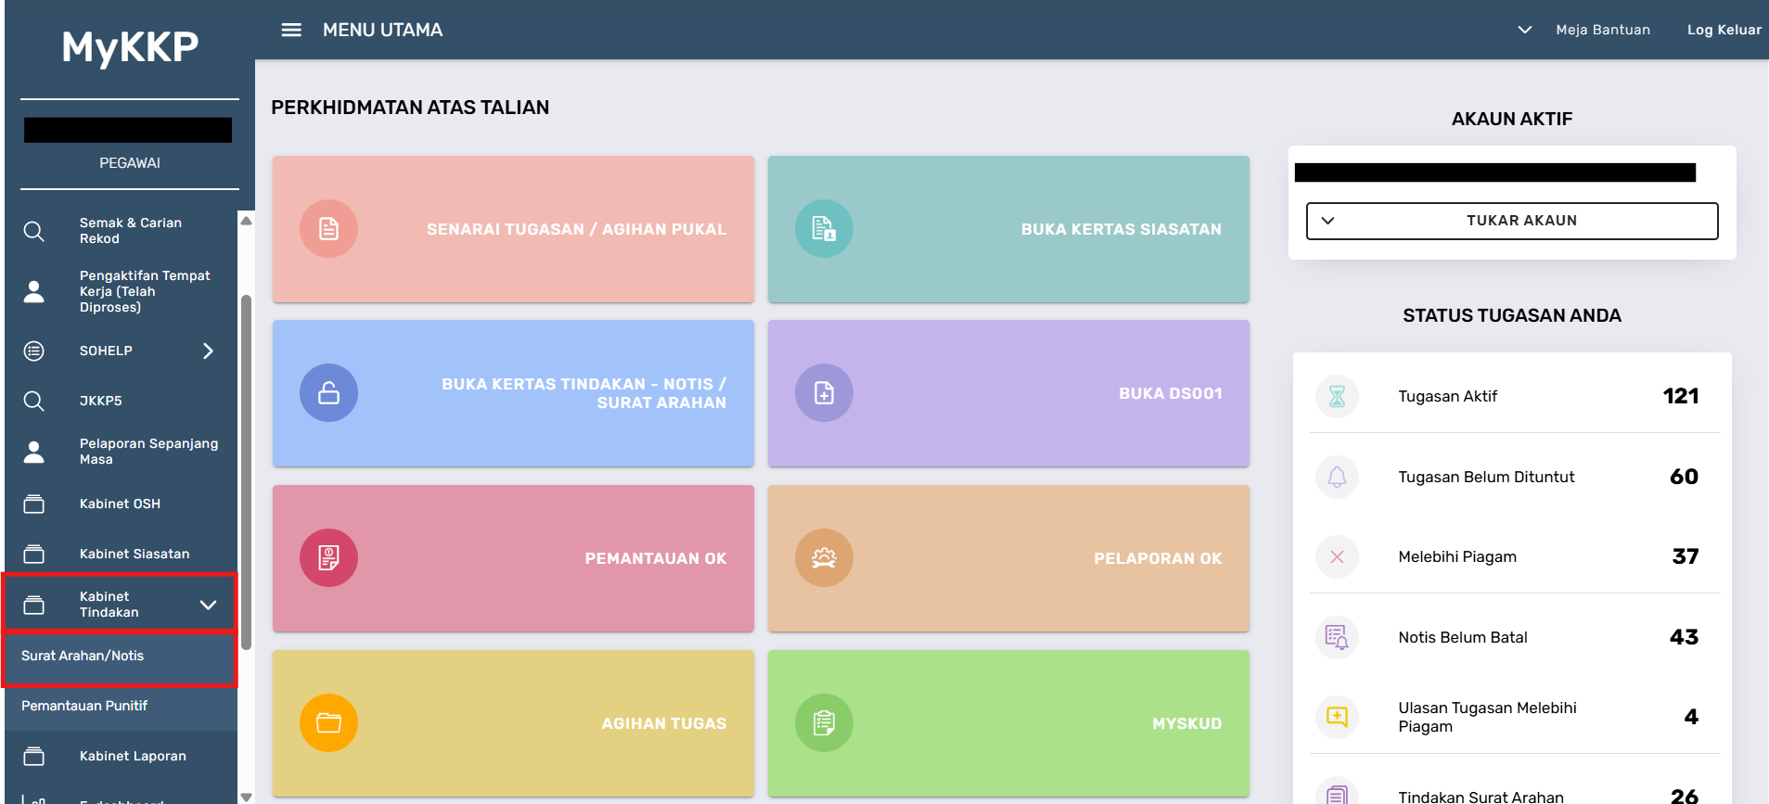This screenshot has height=804, width=1769.
Task: Expand the SOHELP sidebar submenu arrow
Action: [208, 351]
